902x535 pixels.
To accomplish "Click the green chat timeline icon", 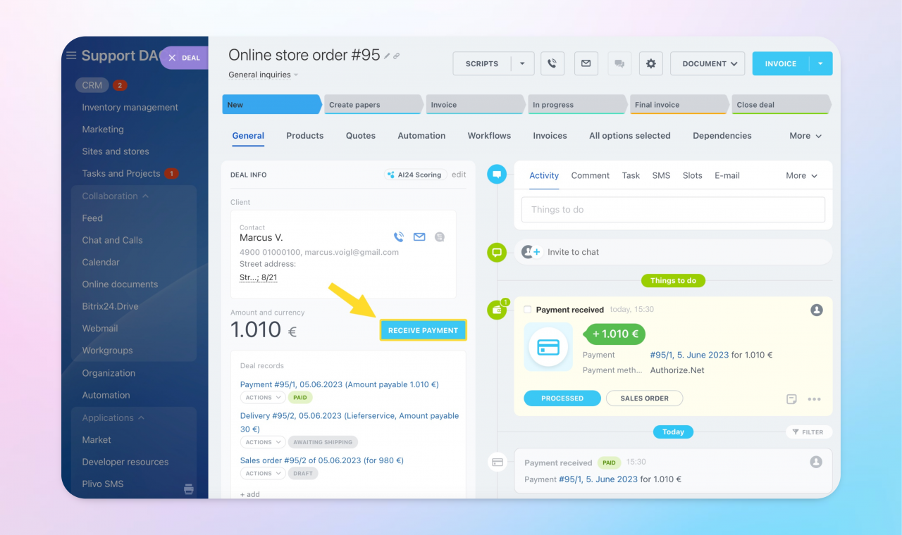I will pos(497,252).
